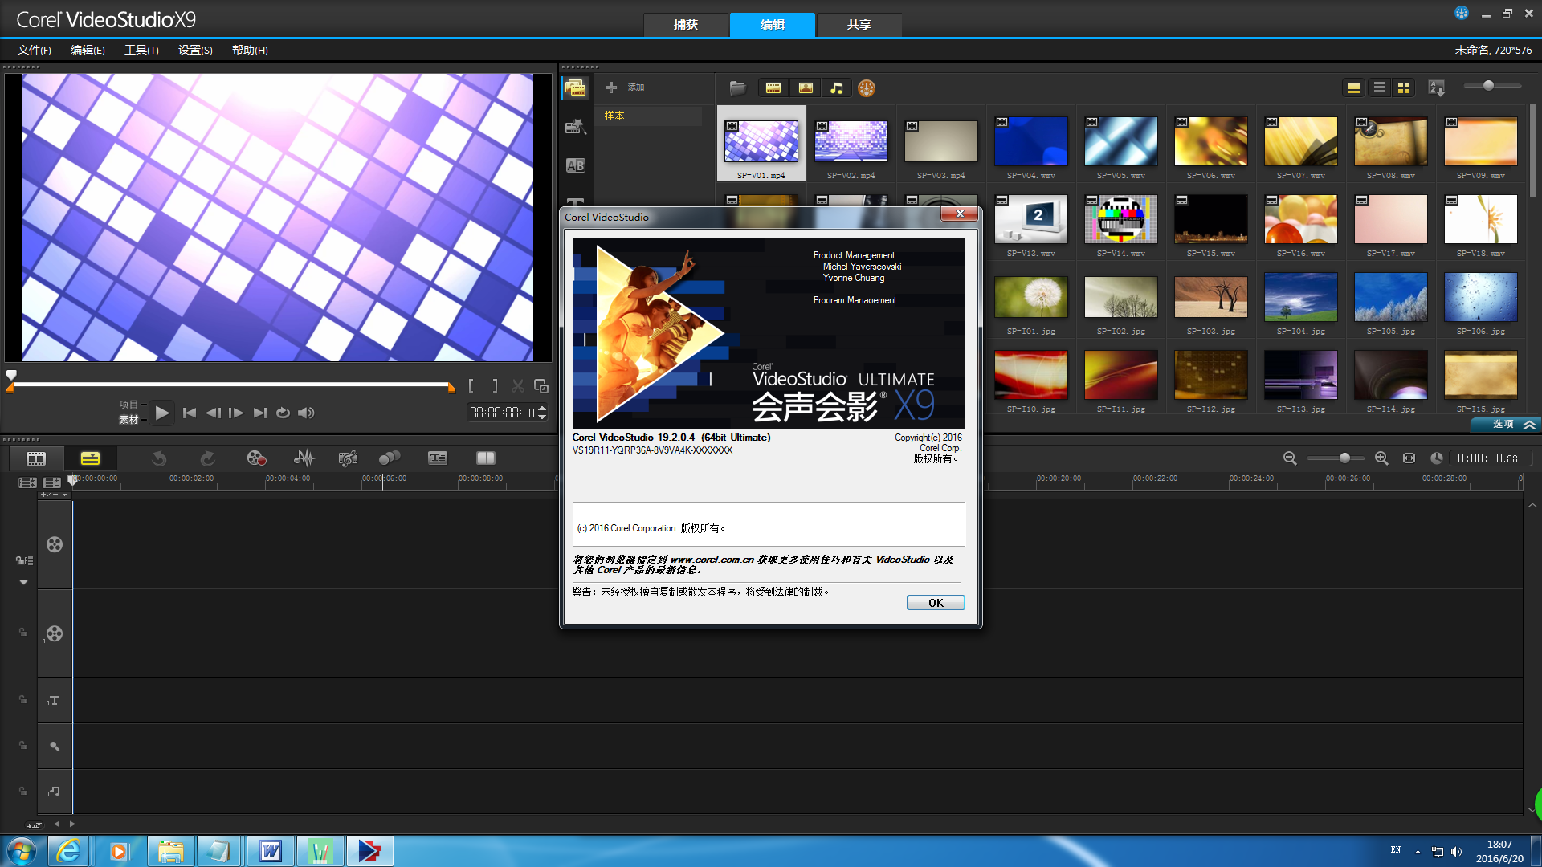Open the library sort options icon
Image resolution: width=1542 pixels, height=867 pixels.
pos(1437,88)
